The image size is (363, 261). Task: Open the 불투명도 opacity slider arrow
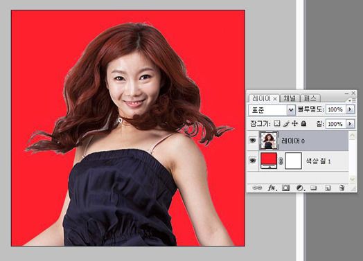click(x=350, y=109)
